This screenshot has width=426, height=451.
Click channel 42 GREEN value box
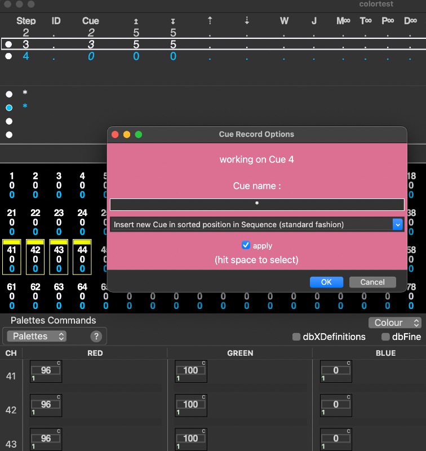190,404
